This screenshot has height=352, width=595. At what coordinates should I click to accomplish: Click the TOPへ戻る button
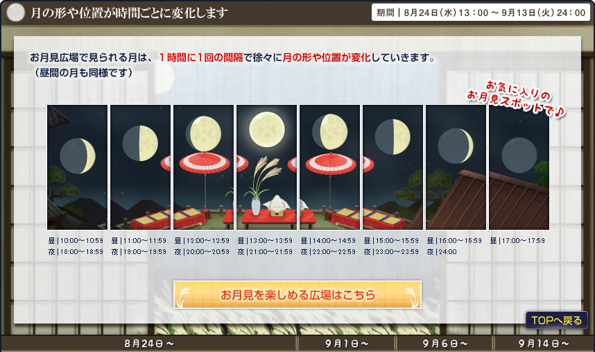tap(557, 320)
